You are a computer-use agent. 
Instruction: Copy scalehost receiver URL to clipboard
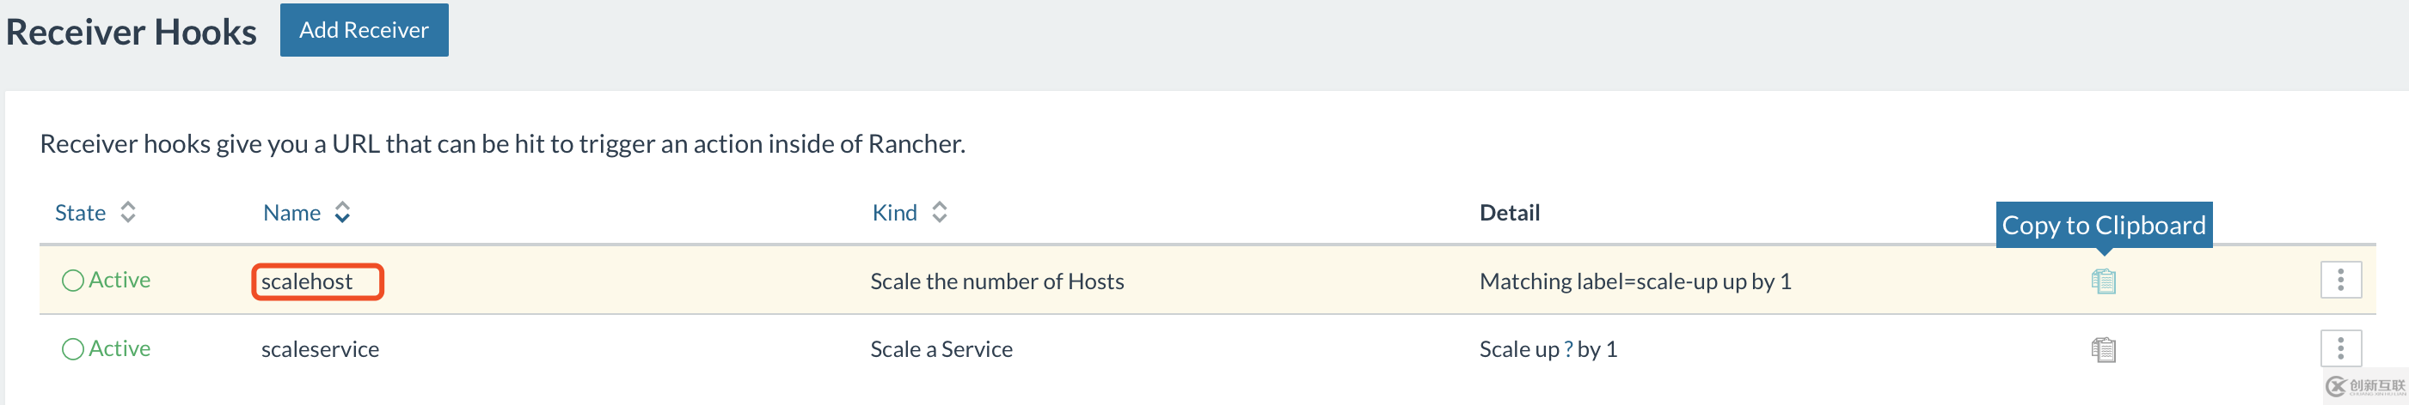click(2103, 281)
